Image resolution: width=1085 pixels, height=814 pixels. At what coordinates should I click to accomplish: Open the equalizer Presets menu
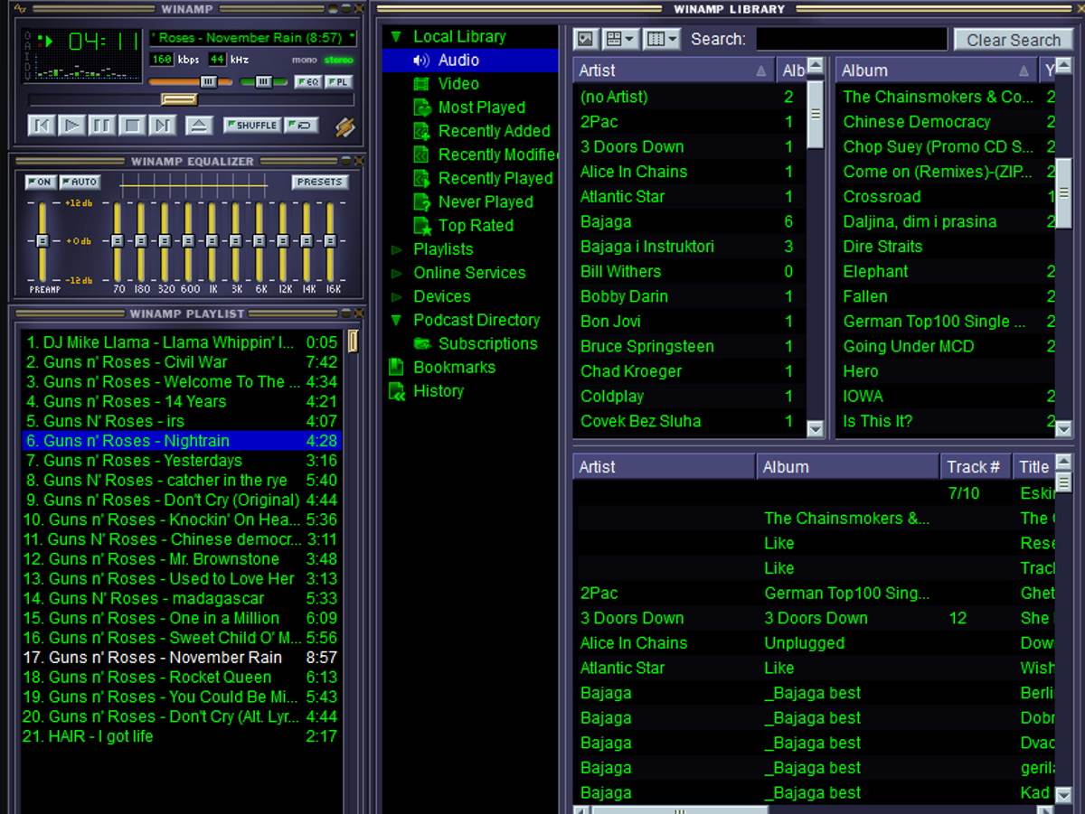pos(319,182)
